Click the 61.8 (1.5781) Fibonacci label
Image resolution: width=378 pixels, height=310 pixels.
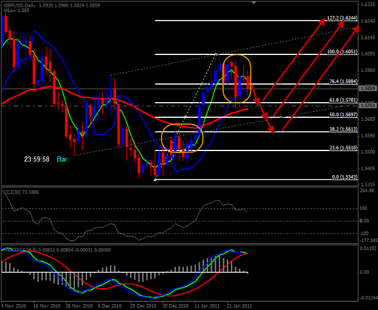344,100
